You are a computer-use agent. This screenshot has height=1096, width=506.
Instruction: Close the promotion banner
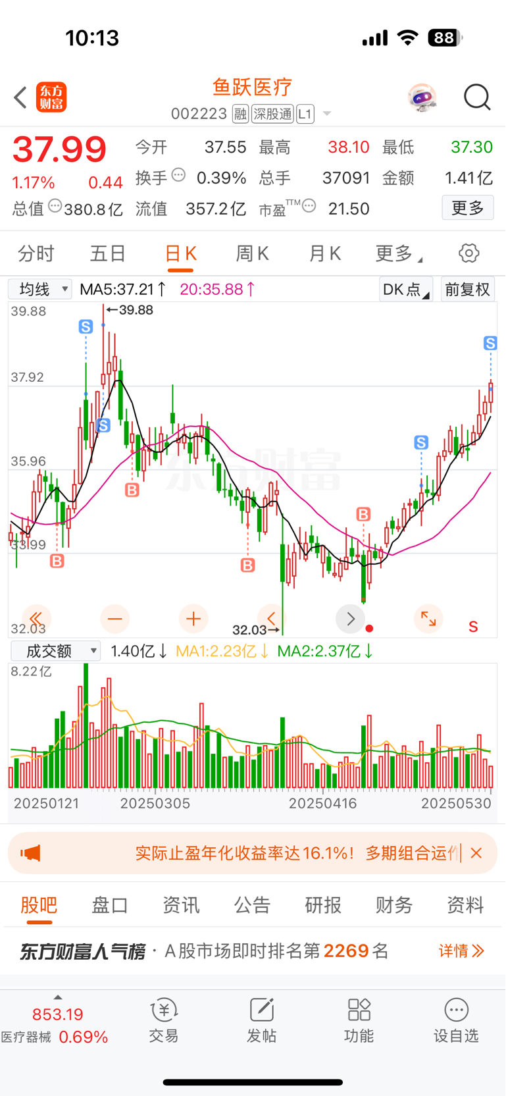[x=477, y=853]
